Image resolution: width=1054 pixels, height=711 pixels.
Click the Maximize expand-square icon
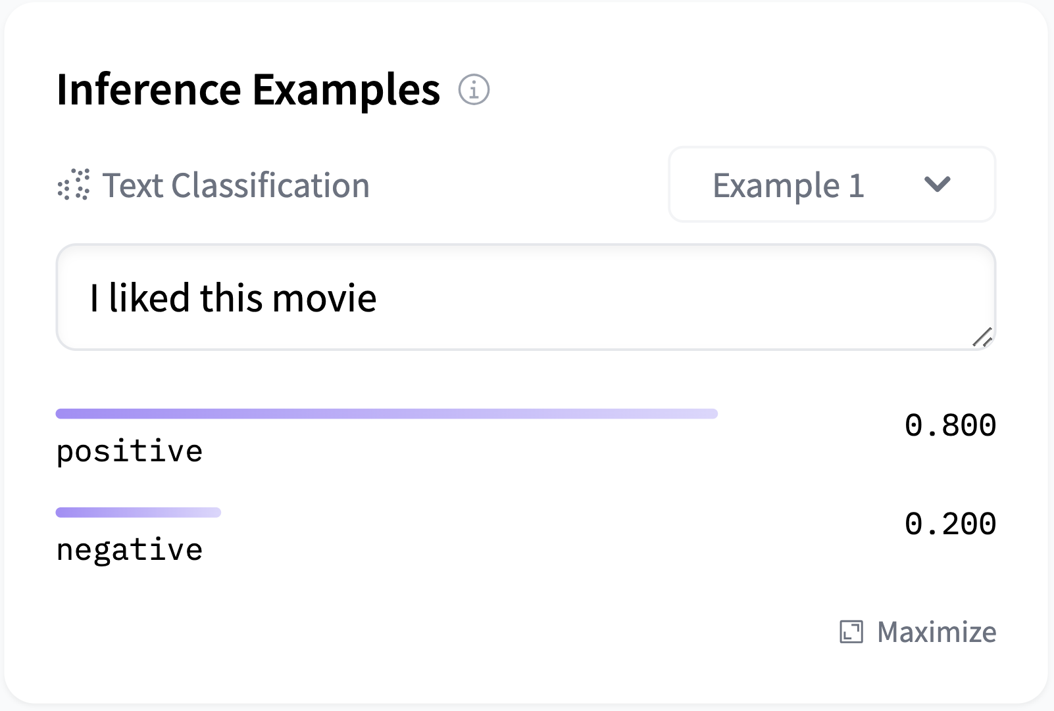click(851, 631)
